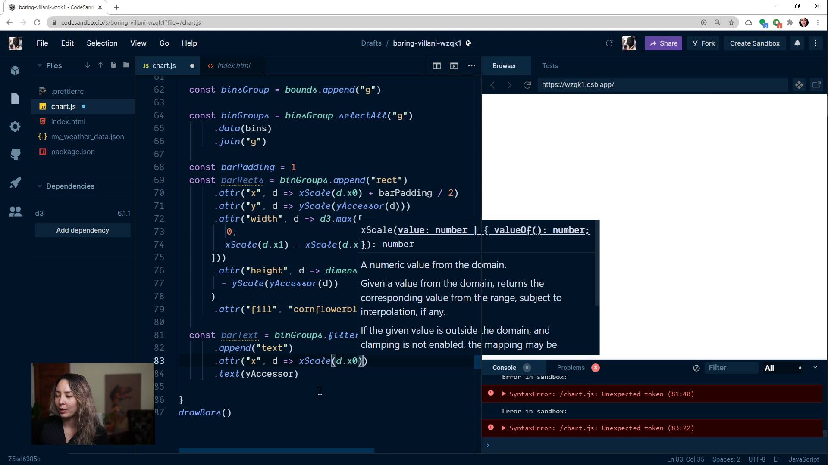This screenshot has height=465, width=828.
Task: Click the Add dependency button
Action: (82, 230)
